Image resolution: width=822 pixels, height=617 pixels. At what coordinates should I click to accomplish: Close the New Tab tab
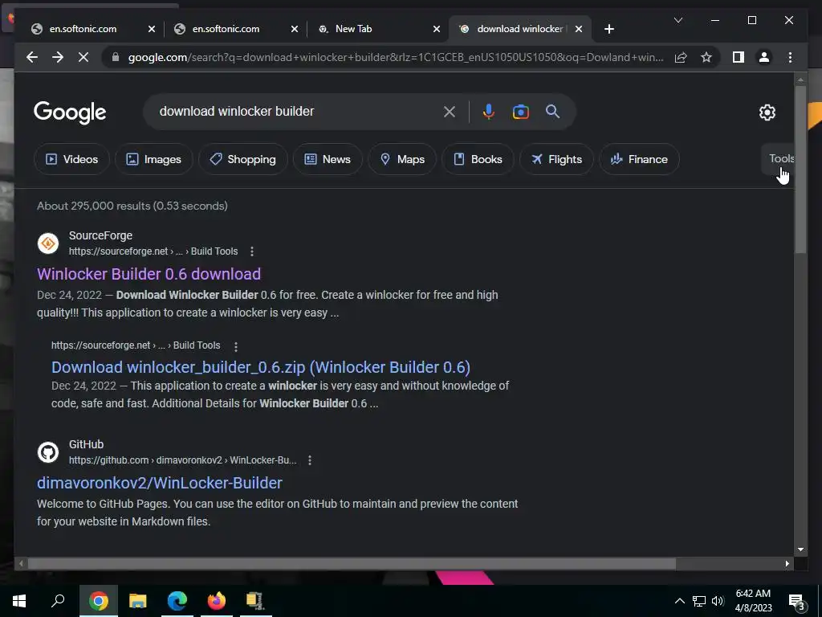(x=436, y=29)
